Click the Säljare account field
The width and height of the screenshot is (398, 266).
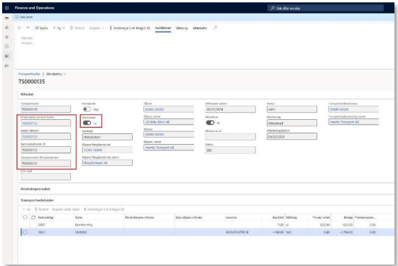point(169,109)
